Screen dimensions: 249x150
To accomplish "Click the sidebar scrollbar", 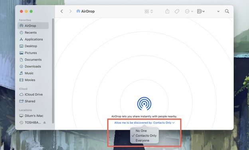I will (x=53, y=71).
